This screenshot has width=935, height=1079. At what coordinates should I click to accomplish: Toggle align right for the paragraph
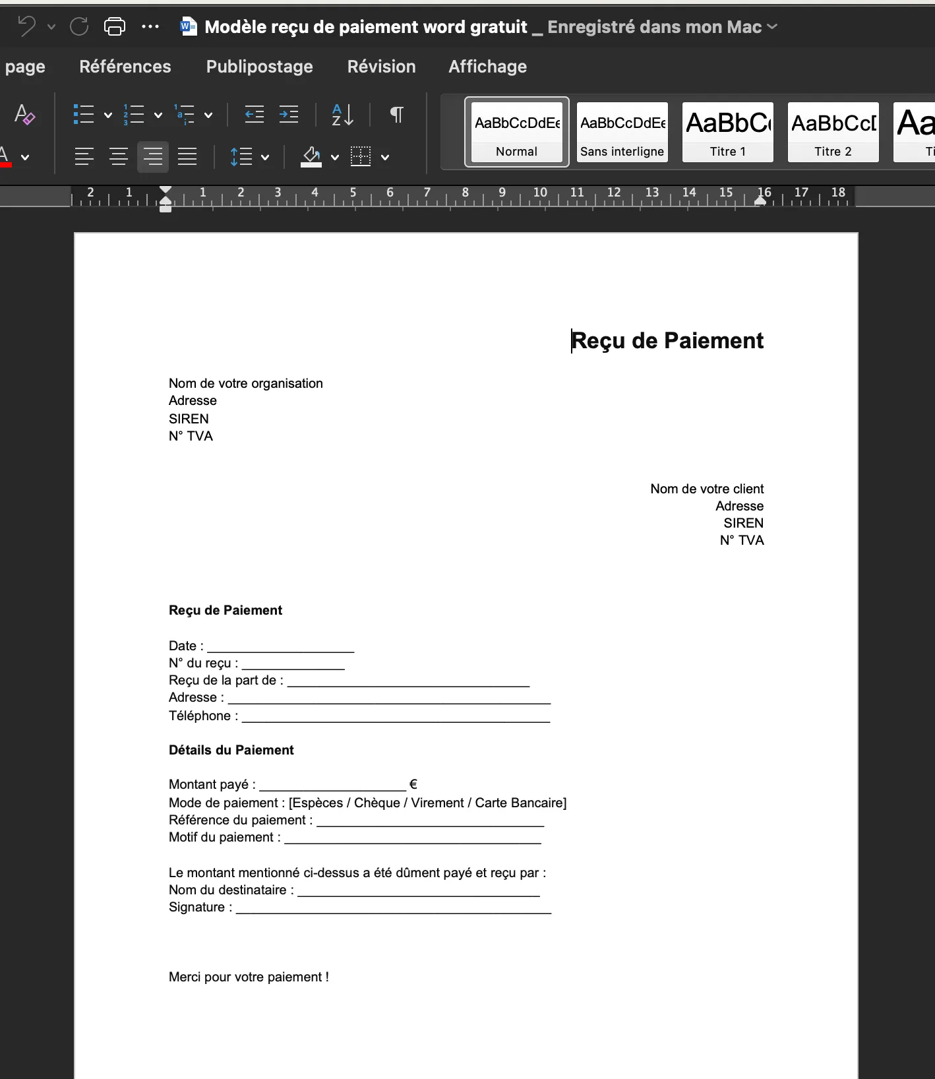coord(153,157)
